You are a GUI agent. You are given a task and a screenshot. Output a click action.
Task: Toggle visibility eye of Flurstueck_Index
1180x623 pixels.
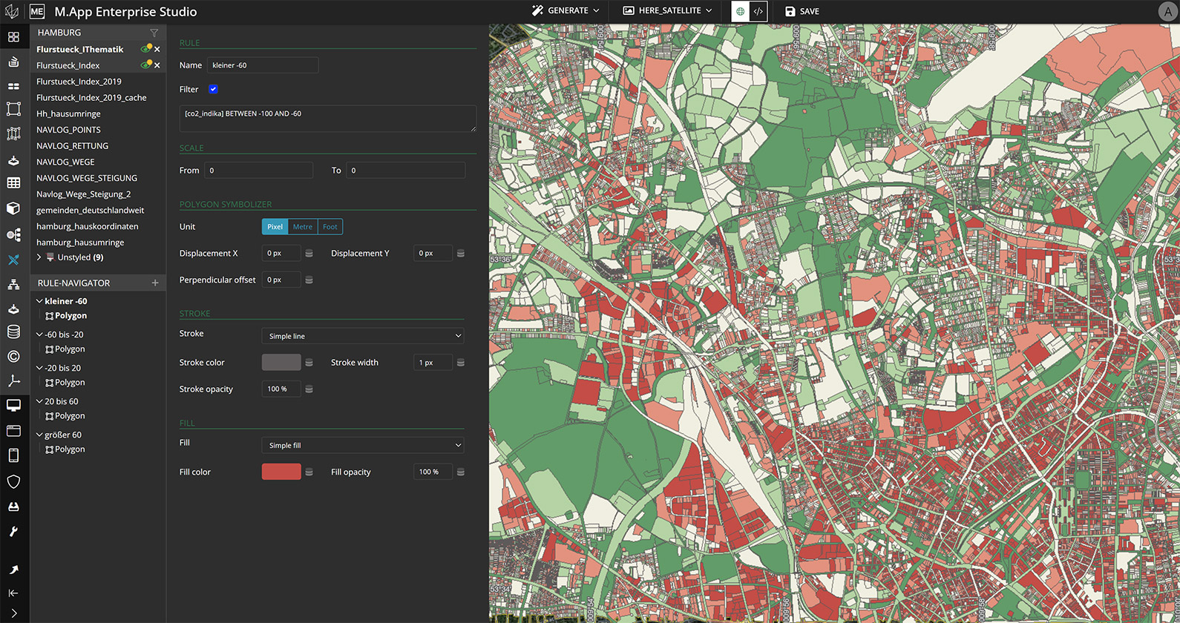145,65
